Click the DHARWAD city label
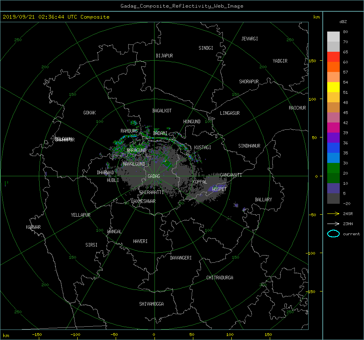The width and height of the screenshot is (364, 340). point(105,173)
